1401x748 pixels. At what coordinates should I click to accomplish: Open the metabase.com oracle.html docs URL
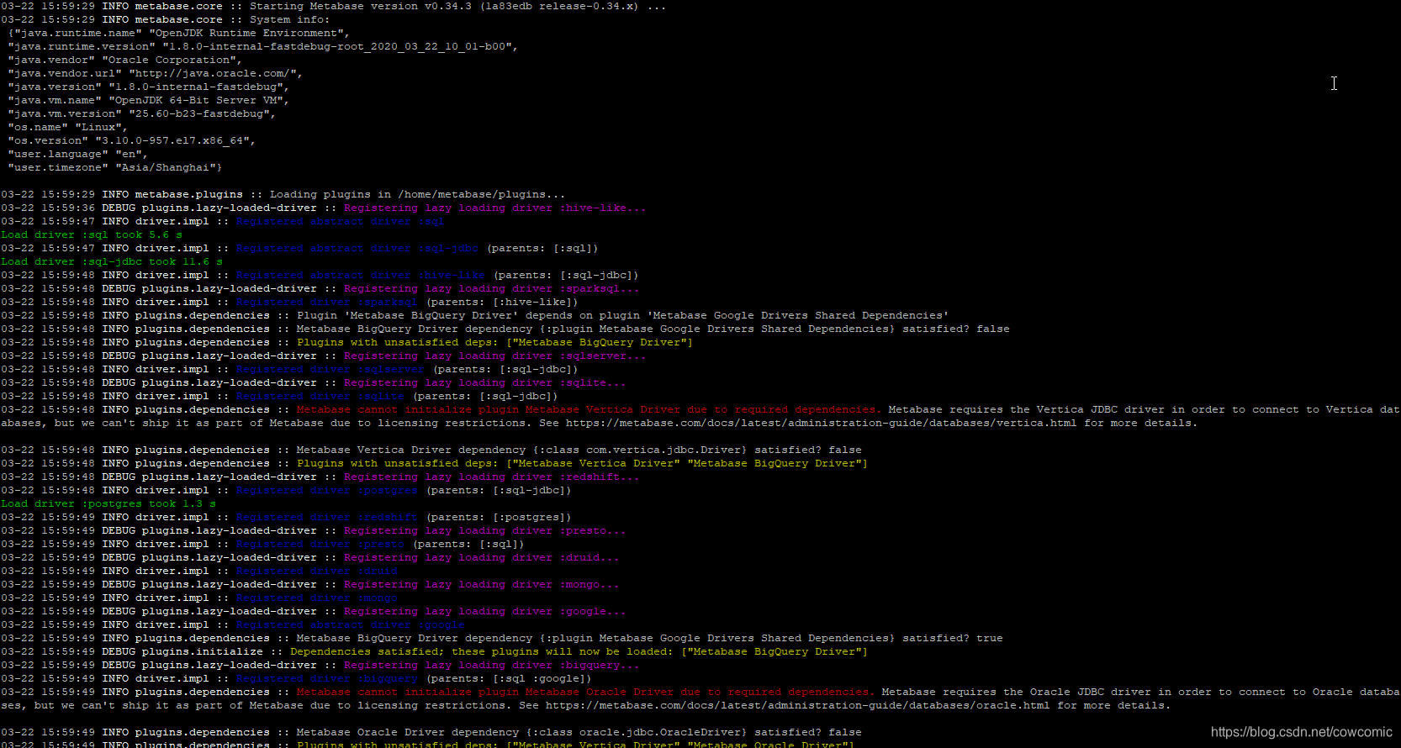[797, 705]
